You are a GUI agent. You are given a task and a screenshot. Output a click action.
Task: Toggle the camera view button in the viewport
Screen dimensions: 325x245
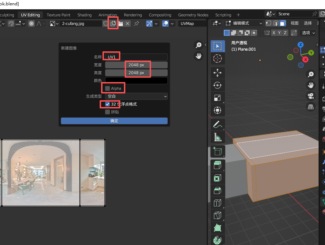(x=311, y=96)
